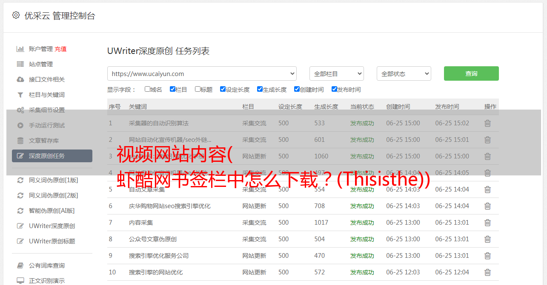Click the keyword 内容采集
The image size is (547, 285).
click(141, 223)
